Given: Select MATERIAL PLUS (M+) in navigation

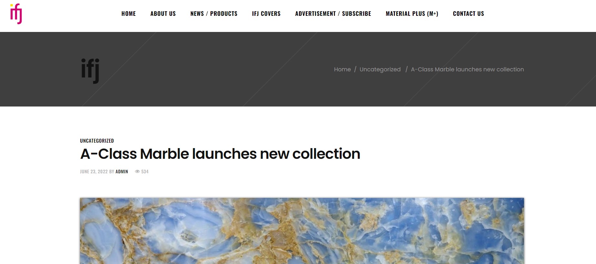Looking at the screenshot, I should [412, 14].
